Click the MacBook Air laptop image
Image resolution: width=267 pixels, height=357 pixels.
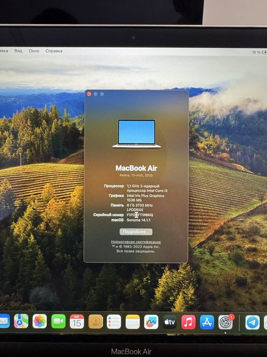point(136,134)
